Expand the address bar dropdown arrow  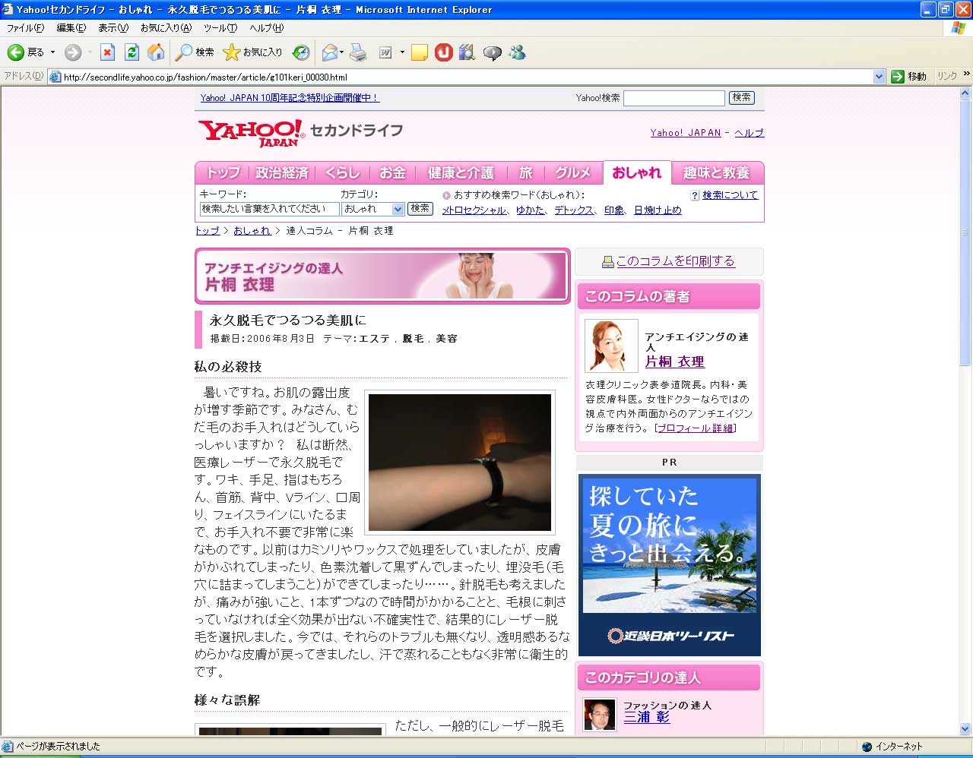(x=879, y=77)
